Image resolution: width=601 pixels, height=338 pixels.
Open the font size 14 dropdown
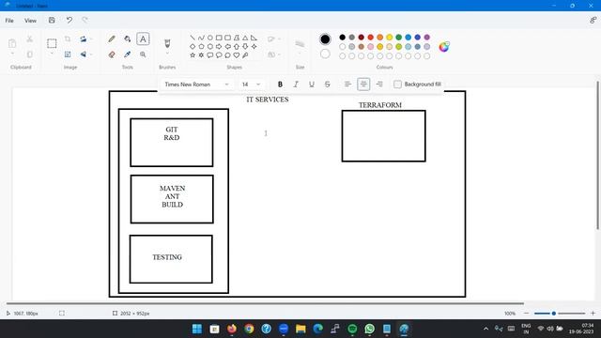(x=251, y=84)
